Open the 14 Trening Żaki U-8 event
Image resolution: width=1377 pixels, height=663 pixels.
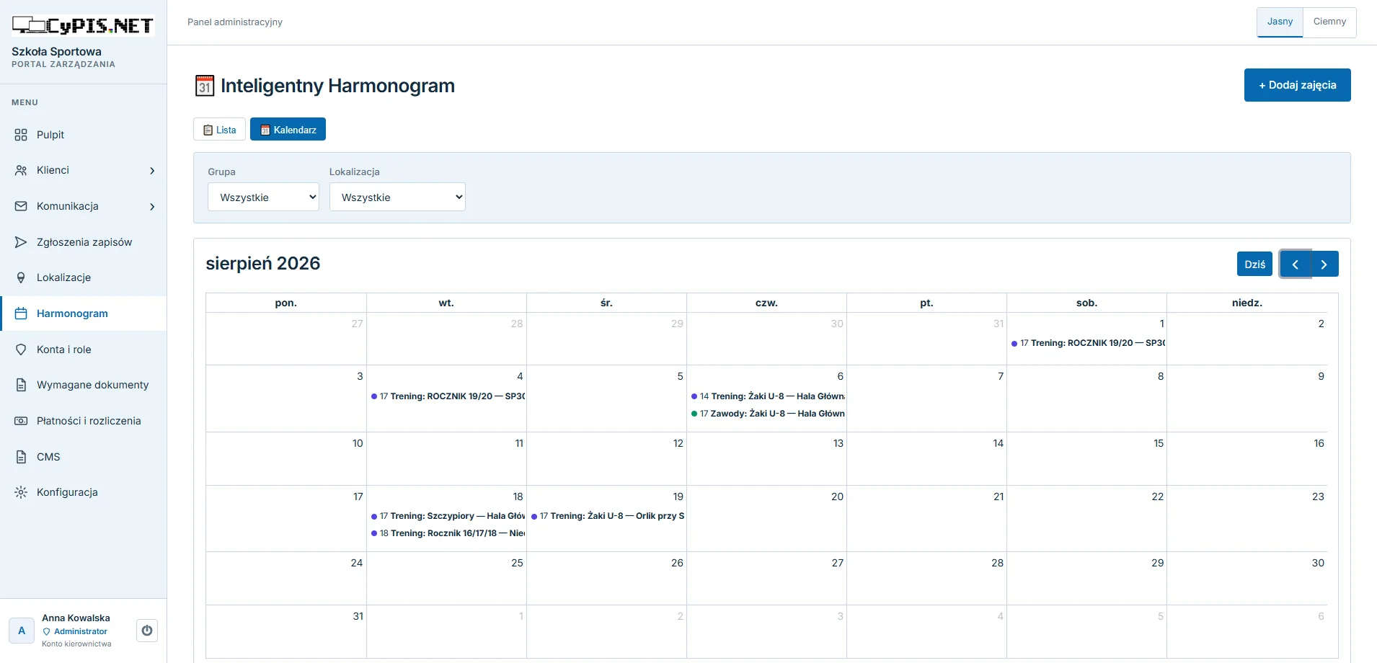click(x=767, y=396)
